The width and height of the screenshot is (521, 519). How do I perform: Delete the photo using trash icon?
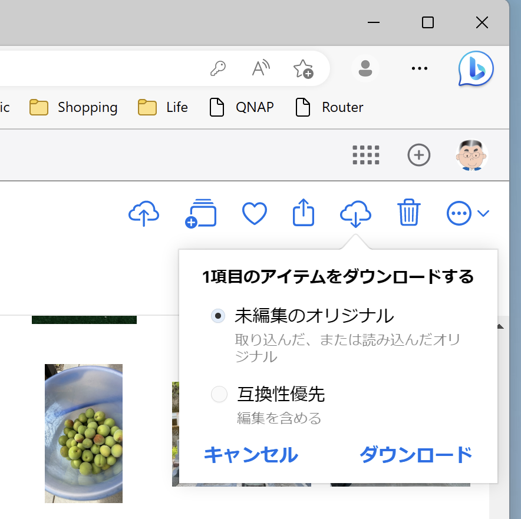point(409,213)
